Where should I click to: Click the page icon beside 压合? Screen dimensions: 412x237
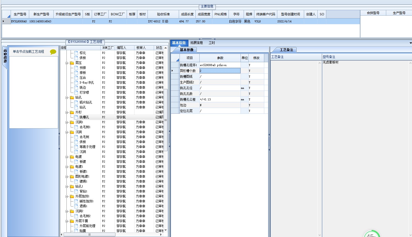tap(76, 78)
